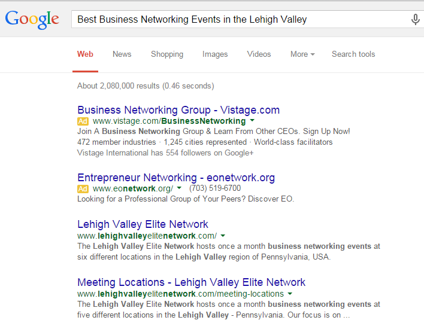Open Entrepreneur Networking - eonetwork.org result
Image resolution: width=424 pixels, height=323 pixels.
point(176,178)
